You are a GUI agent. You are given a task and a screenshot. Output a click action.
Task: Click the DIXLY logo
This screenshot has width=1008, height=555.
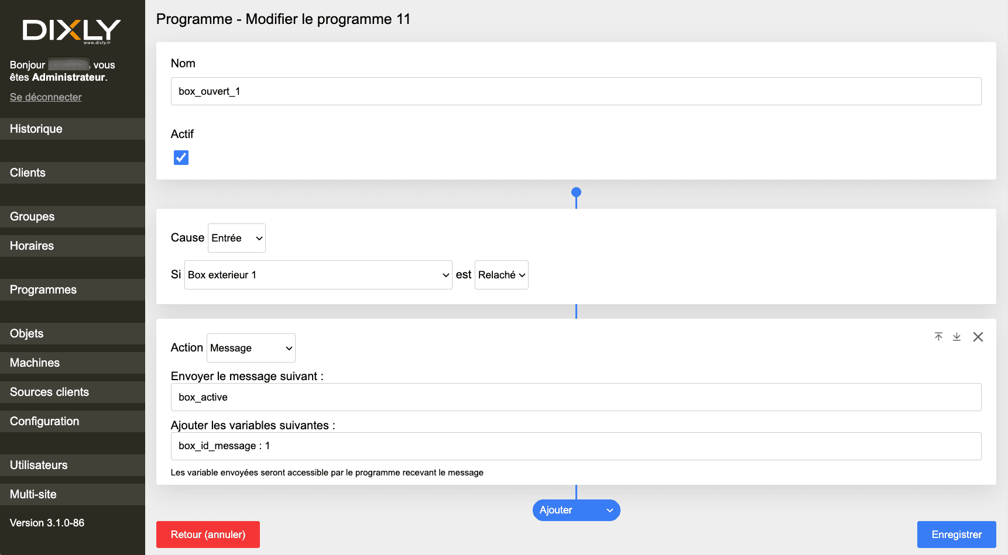tap(72, 29)
